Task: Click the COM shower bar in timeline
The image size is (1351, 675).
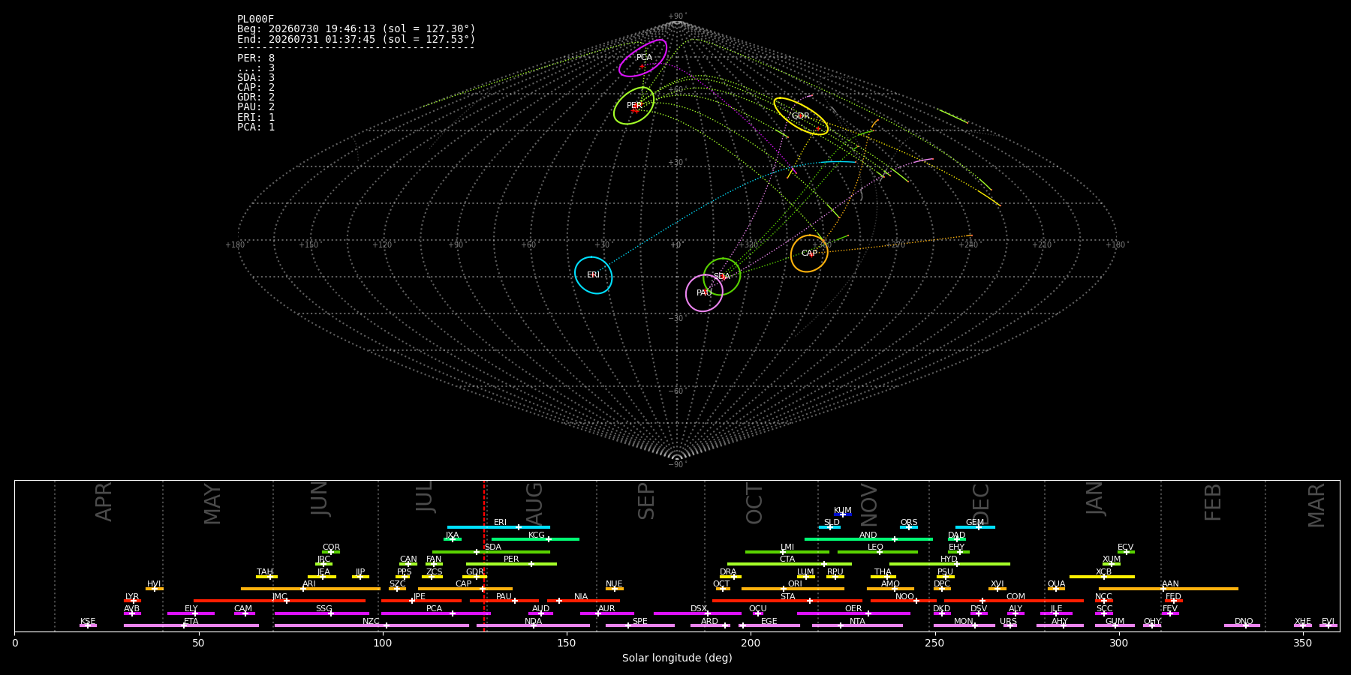Action: pyautogui.click(x=1015, y=601)
